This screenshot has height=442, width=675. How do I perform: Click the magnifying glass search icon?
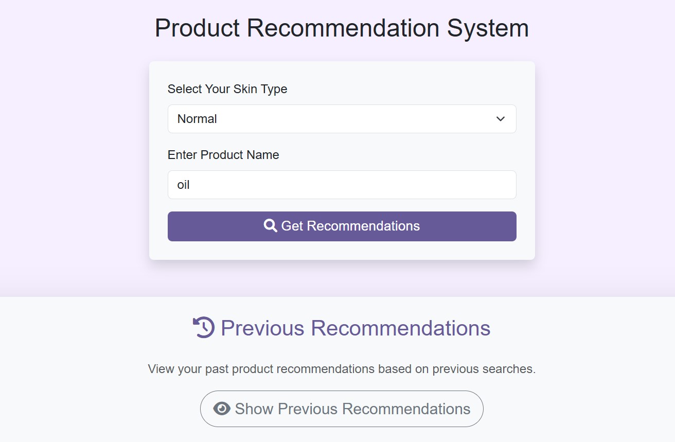[270, 226]
